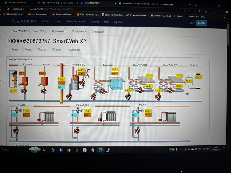Click the Бассейн swimming pool icon
Screen dimensions: 231x173
117,83
